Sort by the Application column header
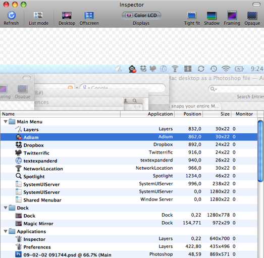 (147, 114)
